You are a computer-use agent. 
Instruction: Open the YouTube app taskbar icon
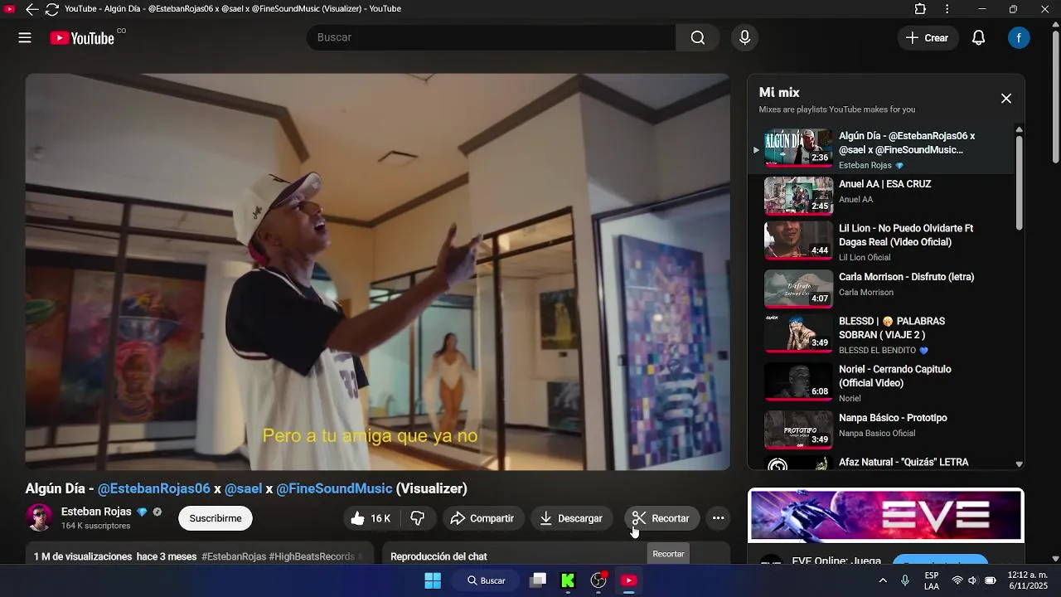629,580
